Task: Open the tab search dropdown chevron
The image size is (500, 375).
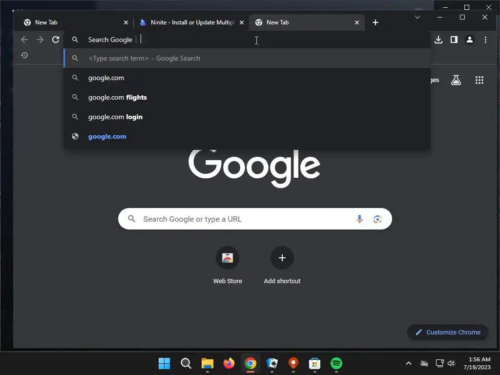Action: 417,17
